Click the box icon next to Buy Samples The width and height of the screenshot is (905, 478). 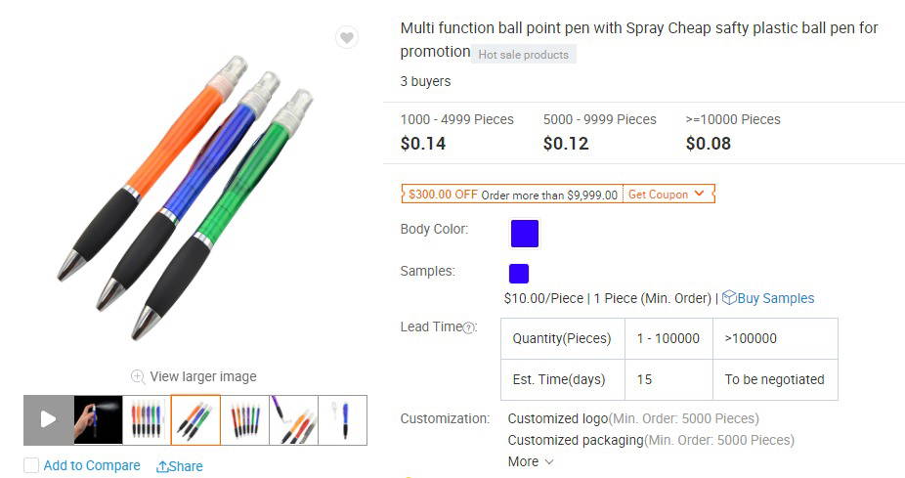(x=729, y=298)
